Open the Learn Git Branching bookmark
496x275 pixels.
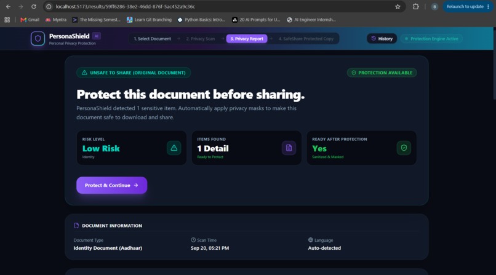point(149,20)
